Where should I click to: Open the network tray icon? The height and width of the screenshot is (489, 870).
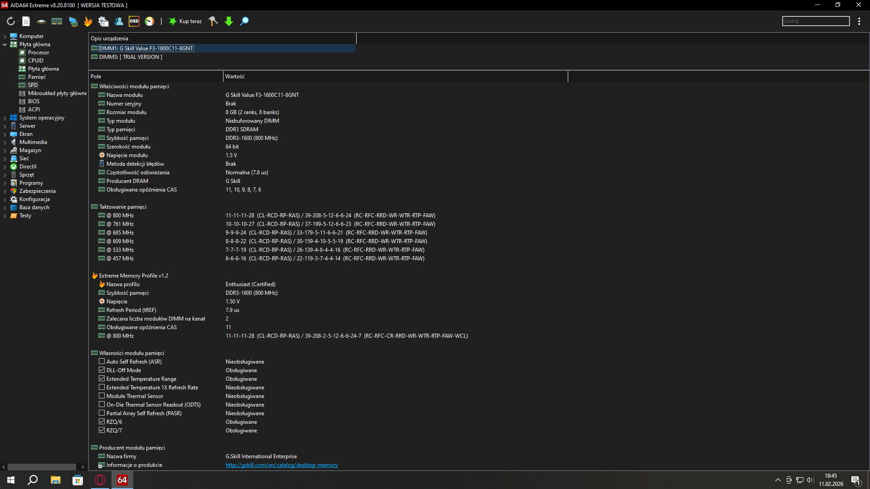[x=800, y=480]
